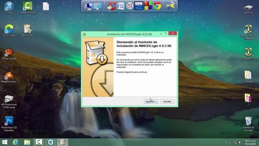Open the Windows Start button
Image resolution: width=259 pixels, height=146 pixels.
(4, 142)
